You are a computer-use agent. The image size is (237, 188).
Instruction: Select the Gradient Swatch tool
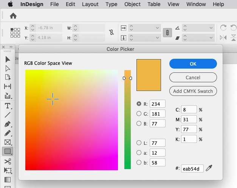(x=8, y=180)
